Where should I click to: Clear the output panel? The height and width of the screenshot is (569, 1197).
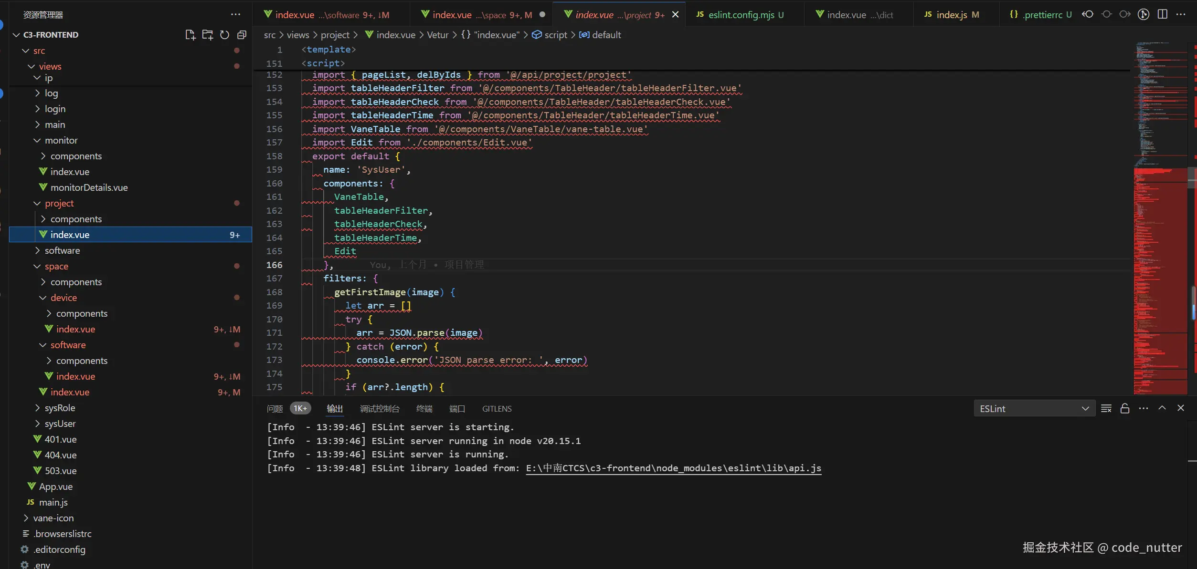tap(1106, 409)
